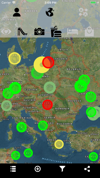Image resolution: width=100 pixels, height=178 pixels.
Task: Toggle the burger and drink food filter
Action: (x=56, y=31)
